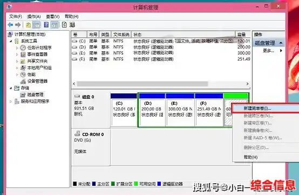Sort by the 卷 column header
The image size is (299, 195).
click(x=79, y=35)
